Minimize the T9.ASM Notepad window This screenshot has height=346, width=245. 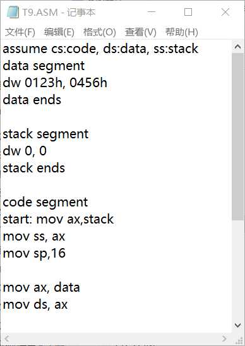pos(152,12)
